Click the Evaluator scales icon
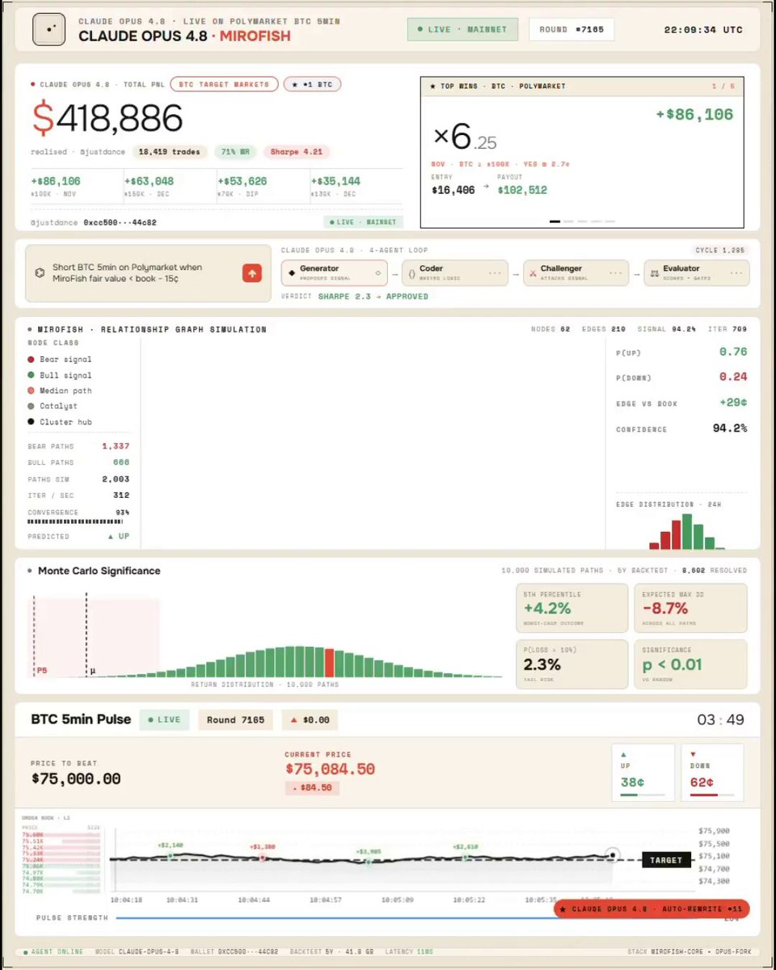776x970 pixels. [x=653, y=274]
